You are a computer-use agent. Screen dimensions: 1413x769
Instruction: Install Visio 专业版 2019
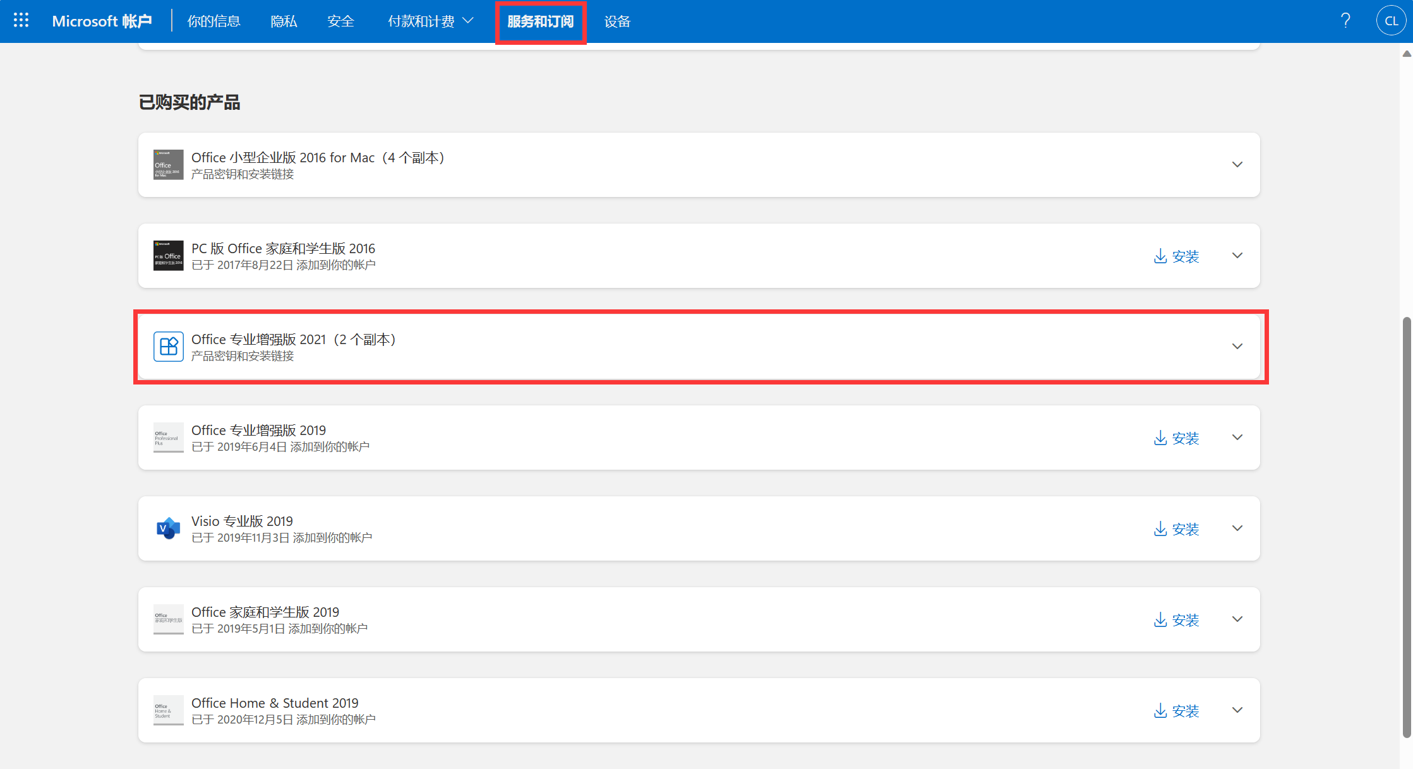(1176, 529)
